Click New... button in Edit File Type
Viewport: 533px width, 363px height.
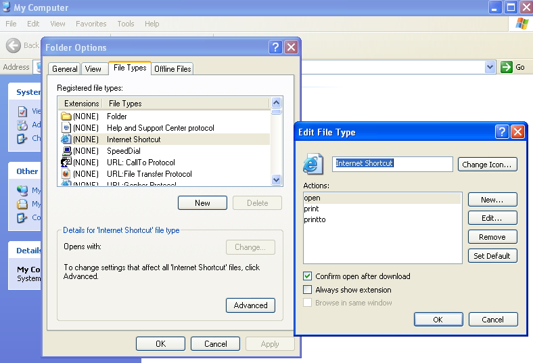492,199
